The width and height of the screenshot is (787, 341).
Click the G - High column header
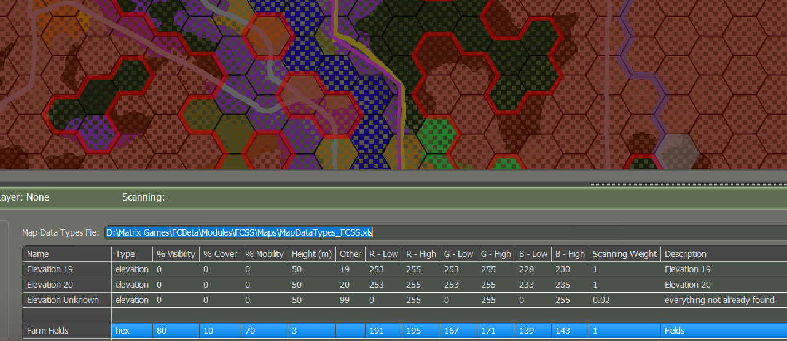(x=496, y=254)
